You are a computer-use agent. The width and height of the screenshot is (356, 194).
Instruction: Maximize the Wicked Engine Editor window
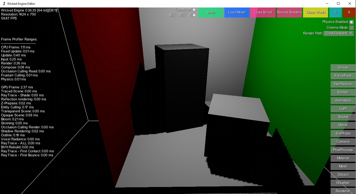pyautogui.click(x=338, y=3)
